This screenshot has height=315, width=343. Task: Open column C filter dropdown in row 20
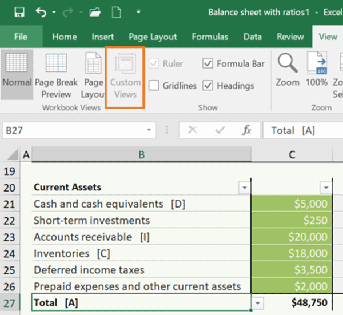point(326,188)
